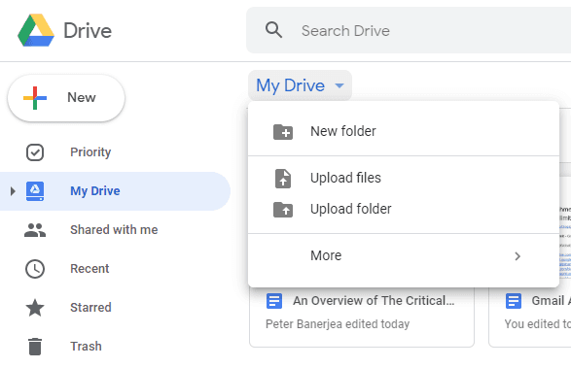Image resolution: width=571 pixels, height=368 pixels.
Task: Open An Overview of The Critical document
Action: pyautogui.click(x=374, y=301)
